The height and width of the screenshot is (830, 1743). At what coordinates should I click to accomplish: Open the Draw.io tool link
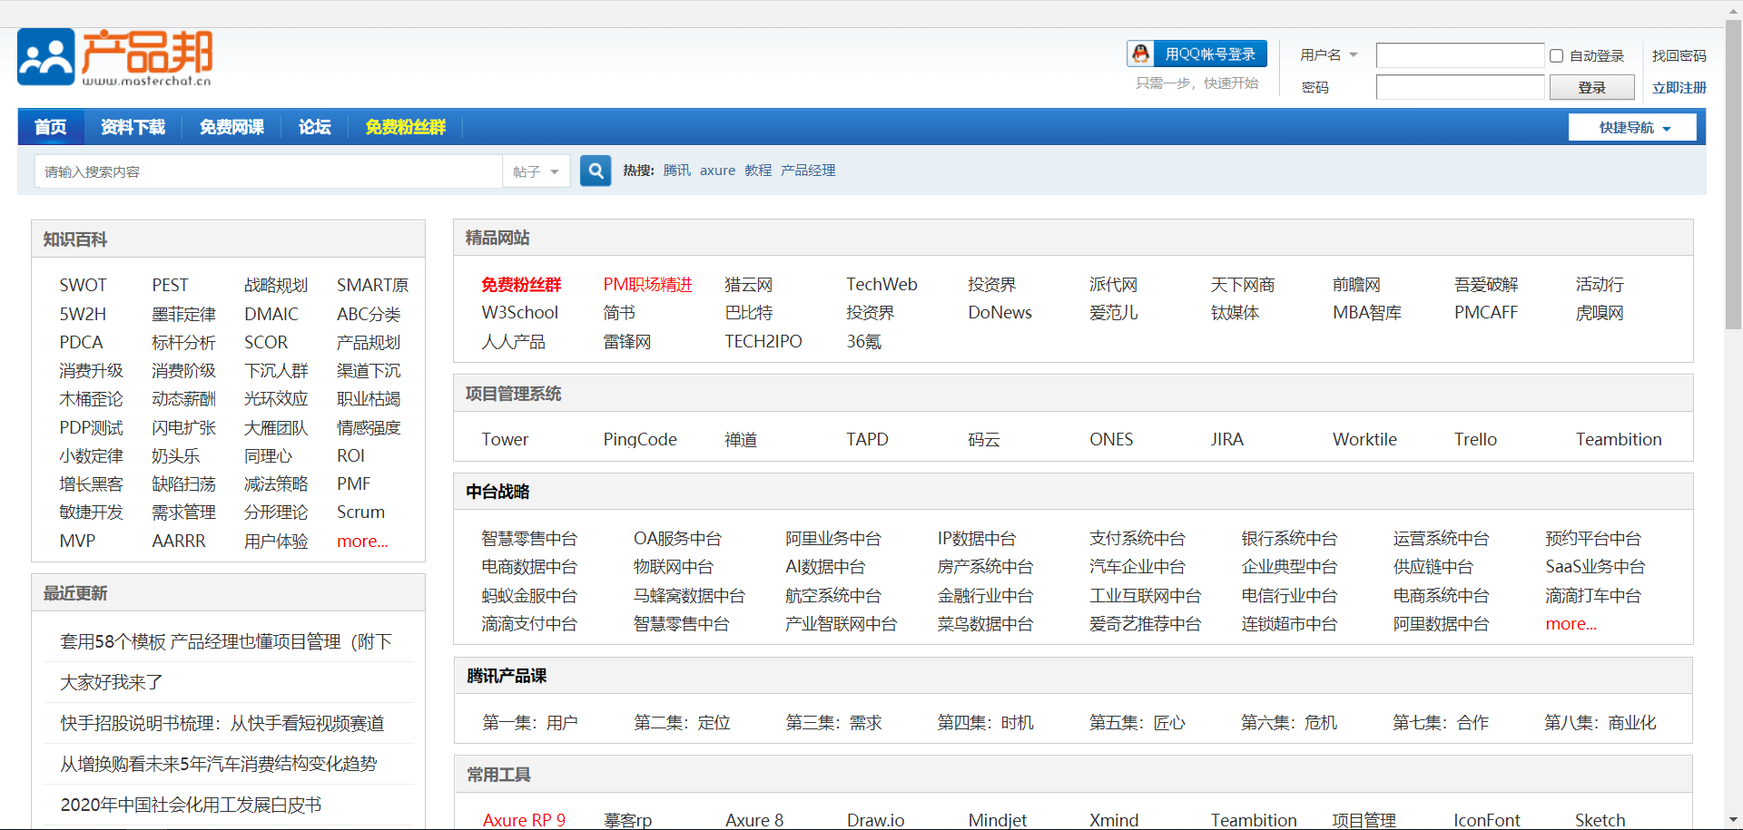[875, 820]
